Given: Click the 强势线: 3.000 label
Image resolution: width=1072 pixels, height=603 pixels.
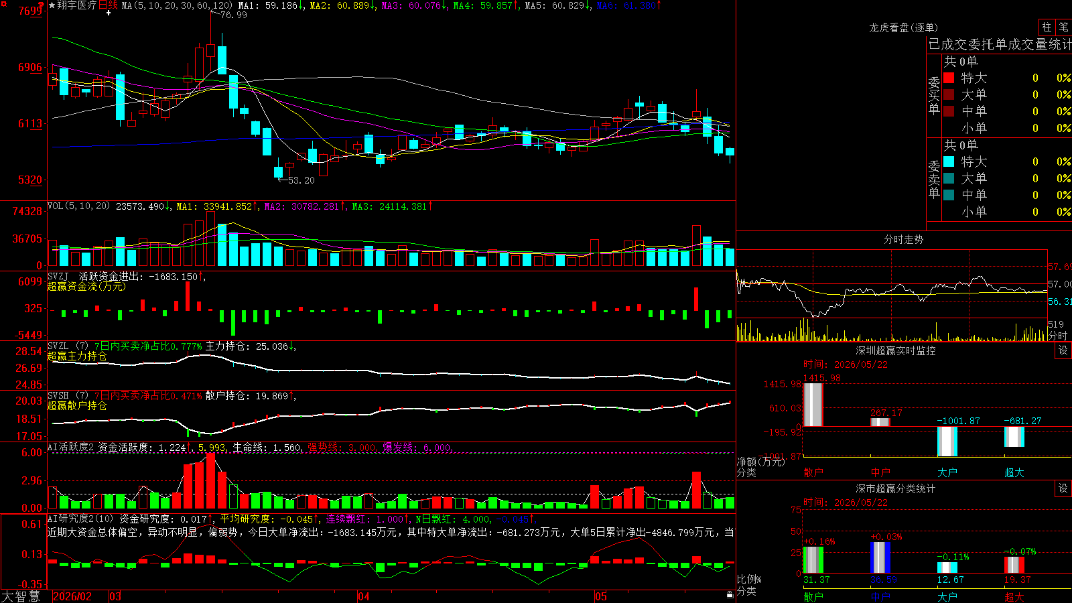Looking at the screenshot, I should tap(342, 448).
